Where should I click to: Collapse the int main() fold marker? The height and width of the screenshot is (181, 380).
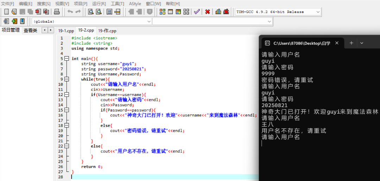[x=66, y=59]
